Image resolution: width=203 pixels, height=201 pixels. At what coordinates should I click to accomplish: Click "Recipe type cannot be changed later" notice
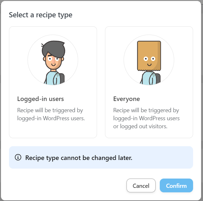point(78,158)
